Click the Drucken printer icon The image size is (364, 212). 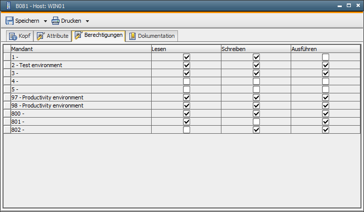tap(56, 21)
